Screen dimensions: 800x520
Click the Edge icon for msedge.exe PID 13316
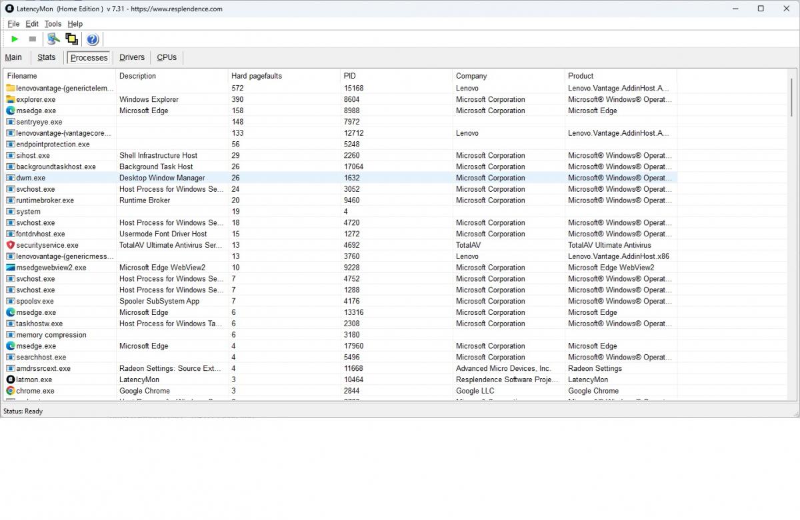point(11,312)
